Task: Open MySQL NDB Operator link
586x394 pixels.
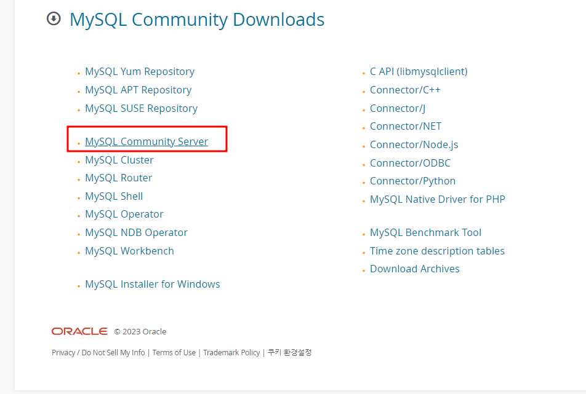Action: (137, 232)
